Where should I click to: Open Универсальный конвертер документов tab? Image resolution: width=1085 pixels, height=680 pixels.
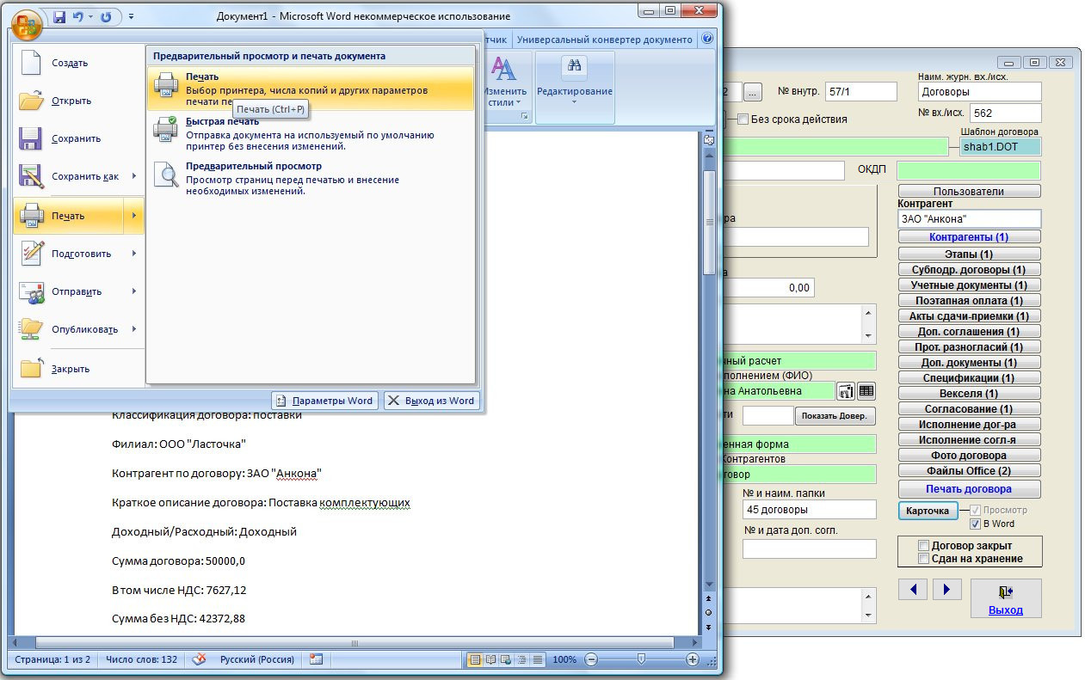click(x=604, y=40)
